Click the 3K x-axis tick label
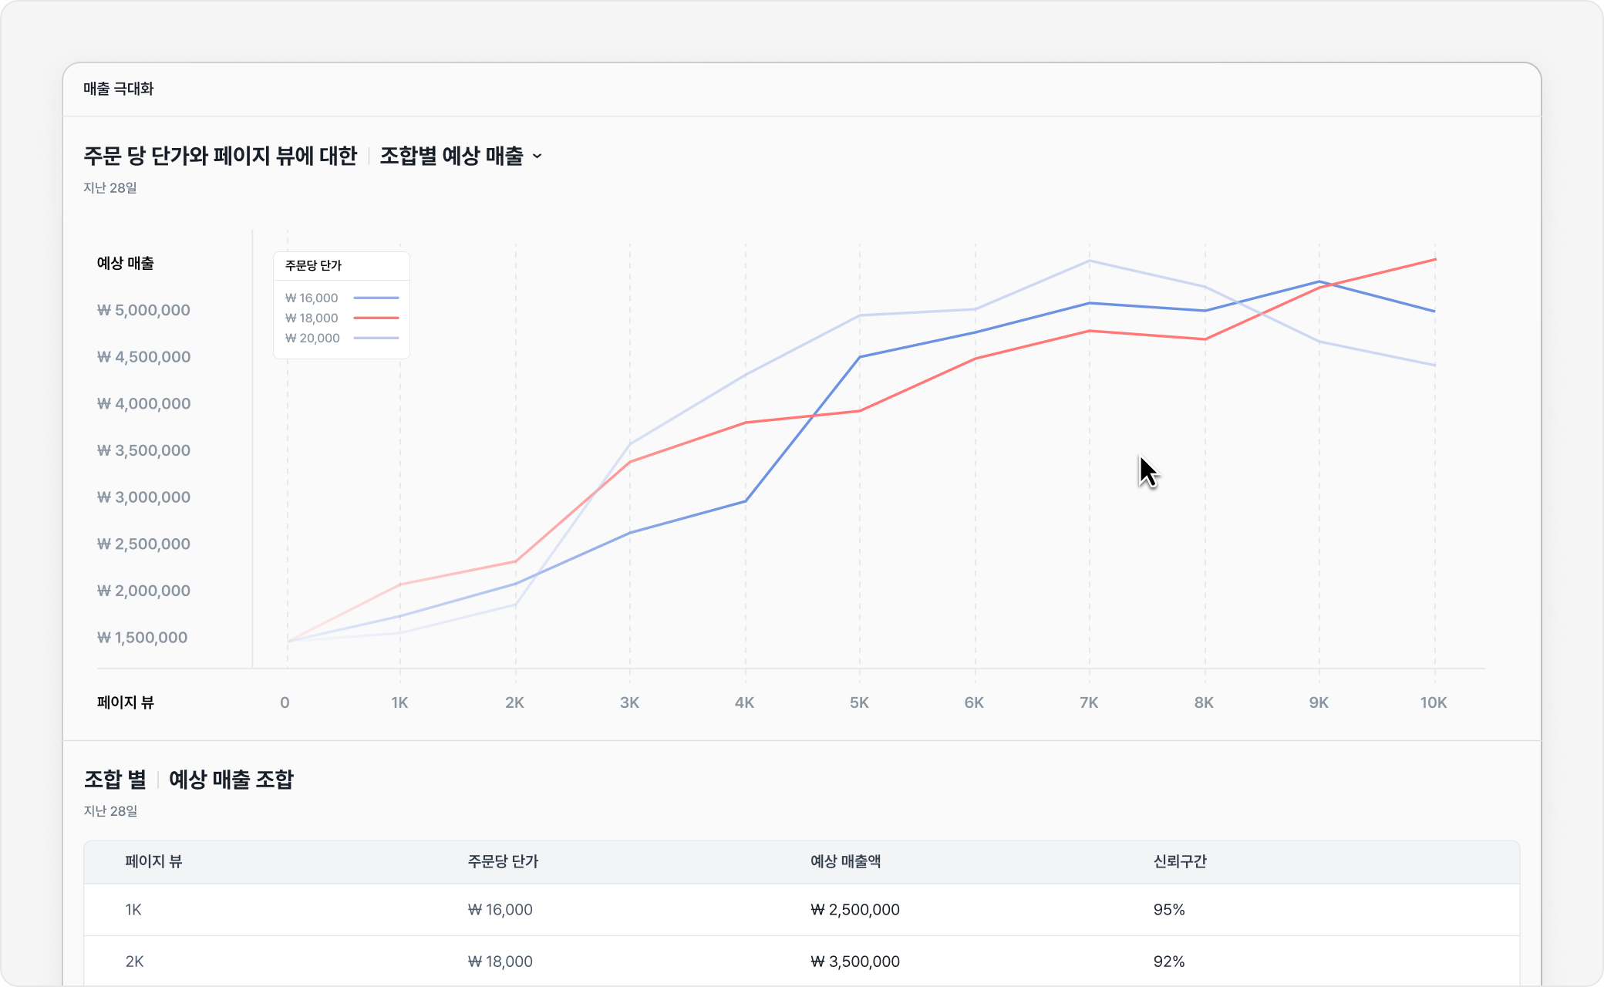Viewport: 1604px width, 987px height. point(629,702)
